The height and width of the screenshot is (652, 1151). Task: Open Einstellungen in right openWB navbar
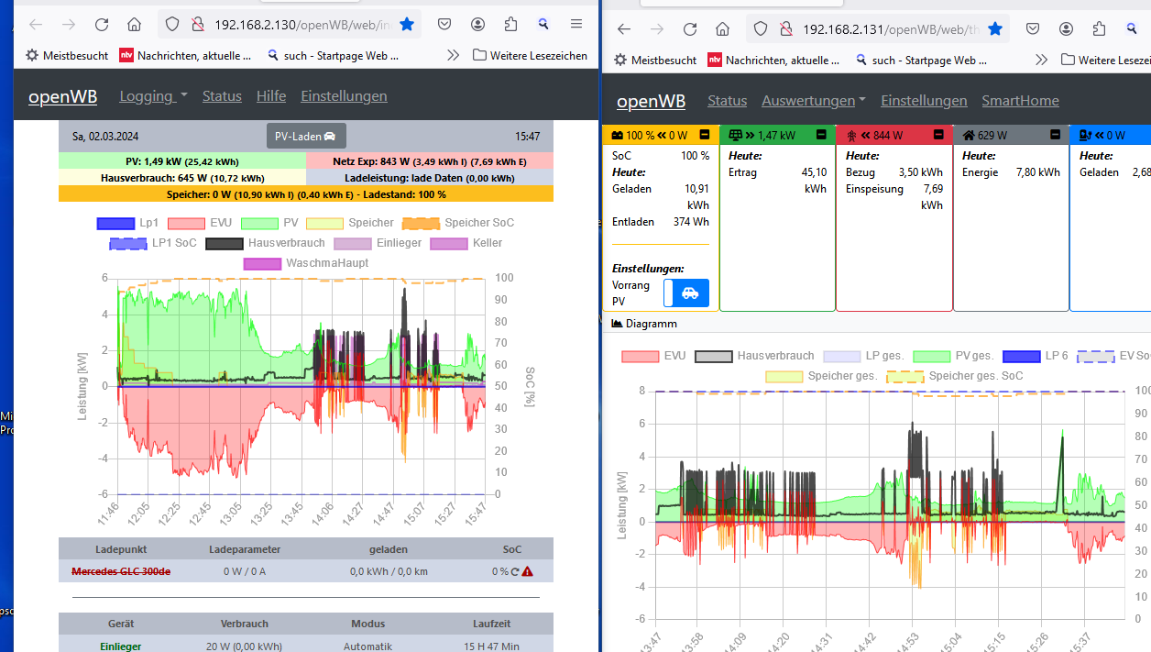(924, 101)
